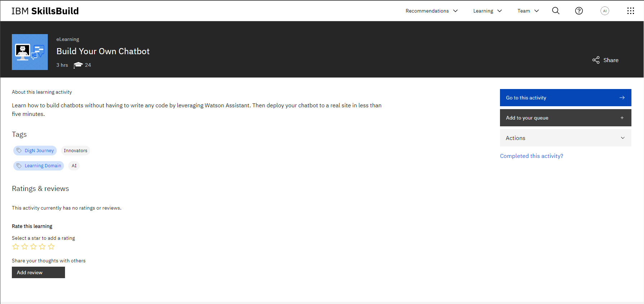Viewport: 644px width, 304px height.
Task: Rate the activity four stars
Action: coord(42,247)
